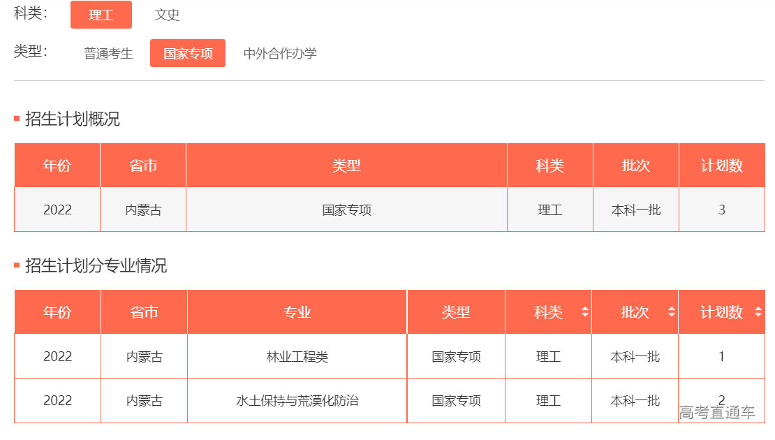This screenshot has width=775, height=440.
Task: Select the 理工 category filter
Action: pyautogui.click(x=101, y=15)
